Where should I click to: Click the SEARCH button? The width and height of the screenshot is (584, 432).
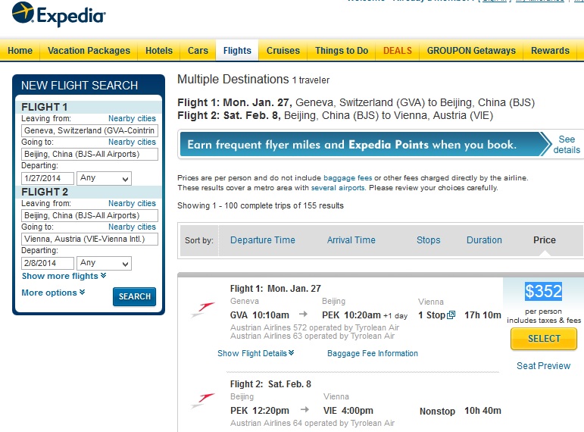[135, 296]
